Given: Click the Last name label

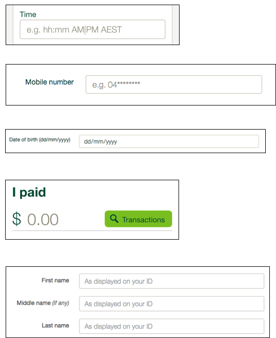Looking at the screenshot, I should point(55,326).
